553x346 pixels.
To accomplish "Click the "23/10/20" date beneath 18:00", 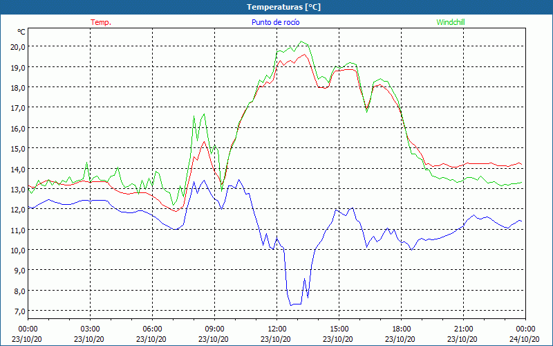I will click(400, 339).
